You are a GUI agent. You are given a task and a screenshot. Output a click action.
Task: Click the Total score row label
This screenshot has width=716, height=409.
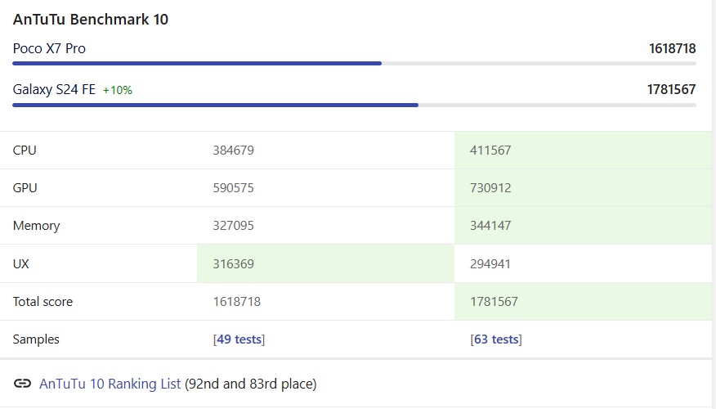point(43,302)
